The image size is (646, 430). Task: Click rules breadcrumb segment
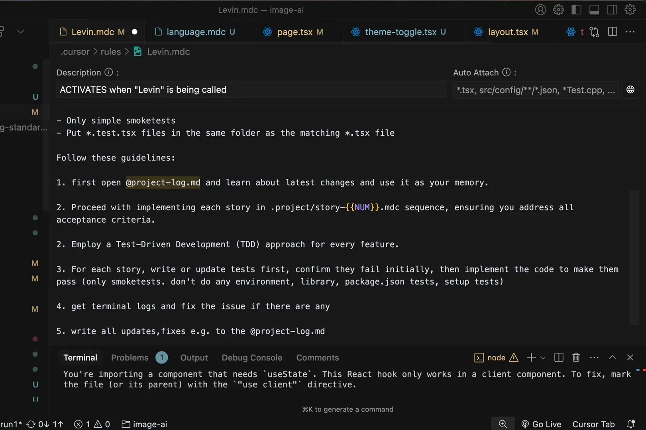click(111, 52)
